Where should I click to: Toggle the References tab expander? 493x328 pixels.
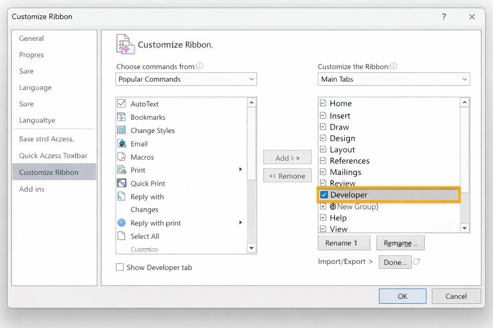[x=323, y=160]
